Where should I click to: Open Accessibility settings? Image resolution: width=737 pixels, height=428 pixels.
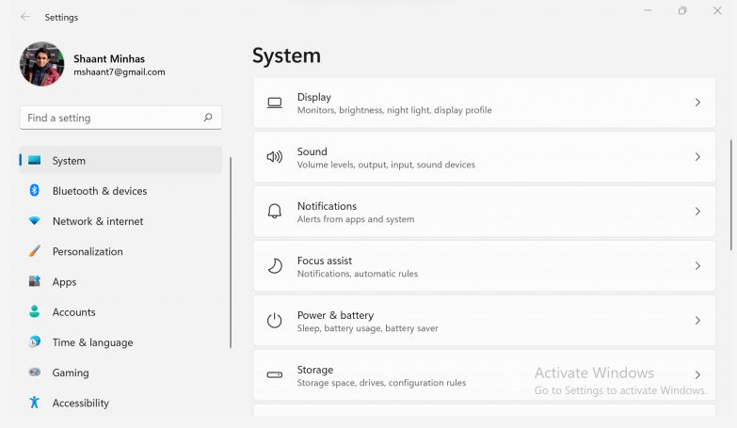pos(120,403)
